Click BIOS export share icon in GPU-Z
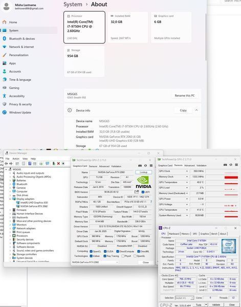 (x=137, y=192)
